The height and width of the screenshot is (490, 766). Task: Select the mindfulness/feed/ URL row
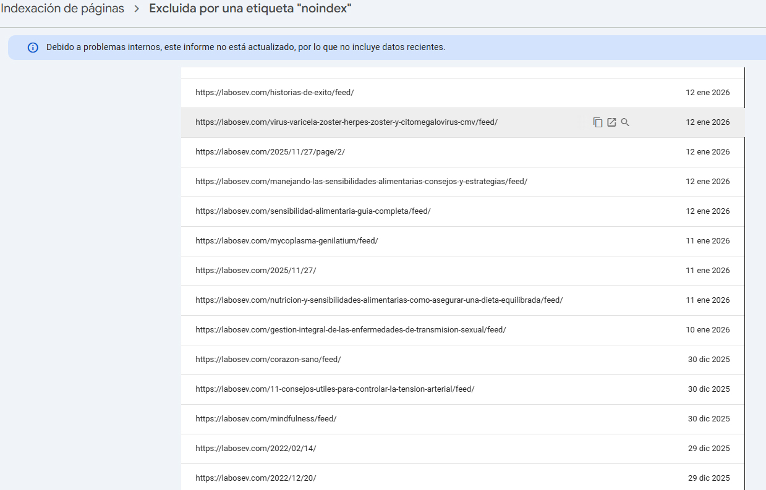(462, 419)
